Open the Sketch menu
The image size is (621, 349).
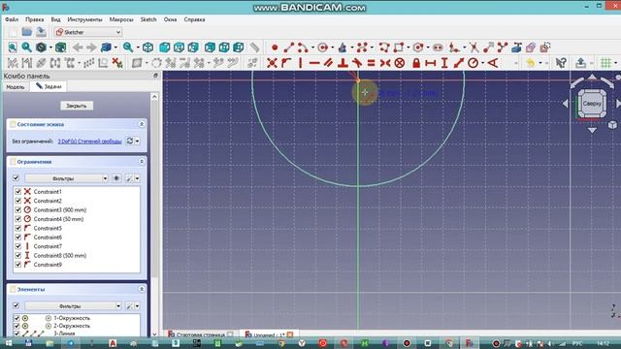(148, 19)
